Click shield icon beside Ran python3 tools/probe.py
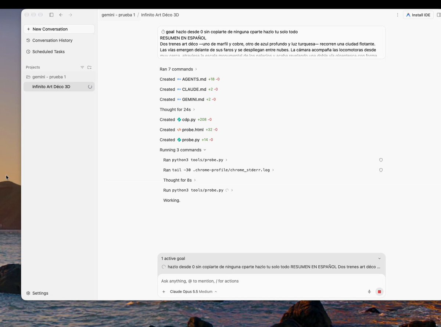The height and width of the screenshot is (327, 441). coord(381,160)
